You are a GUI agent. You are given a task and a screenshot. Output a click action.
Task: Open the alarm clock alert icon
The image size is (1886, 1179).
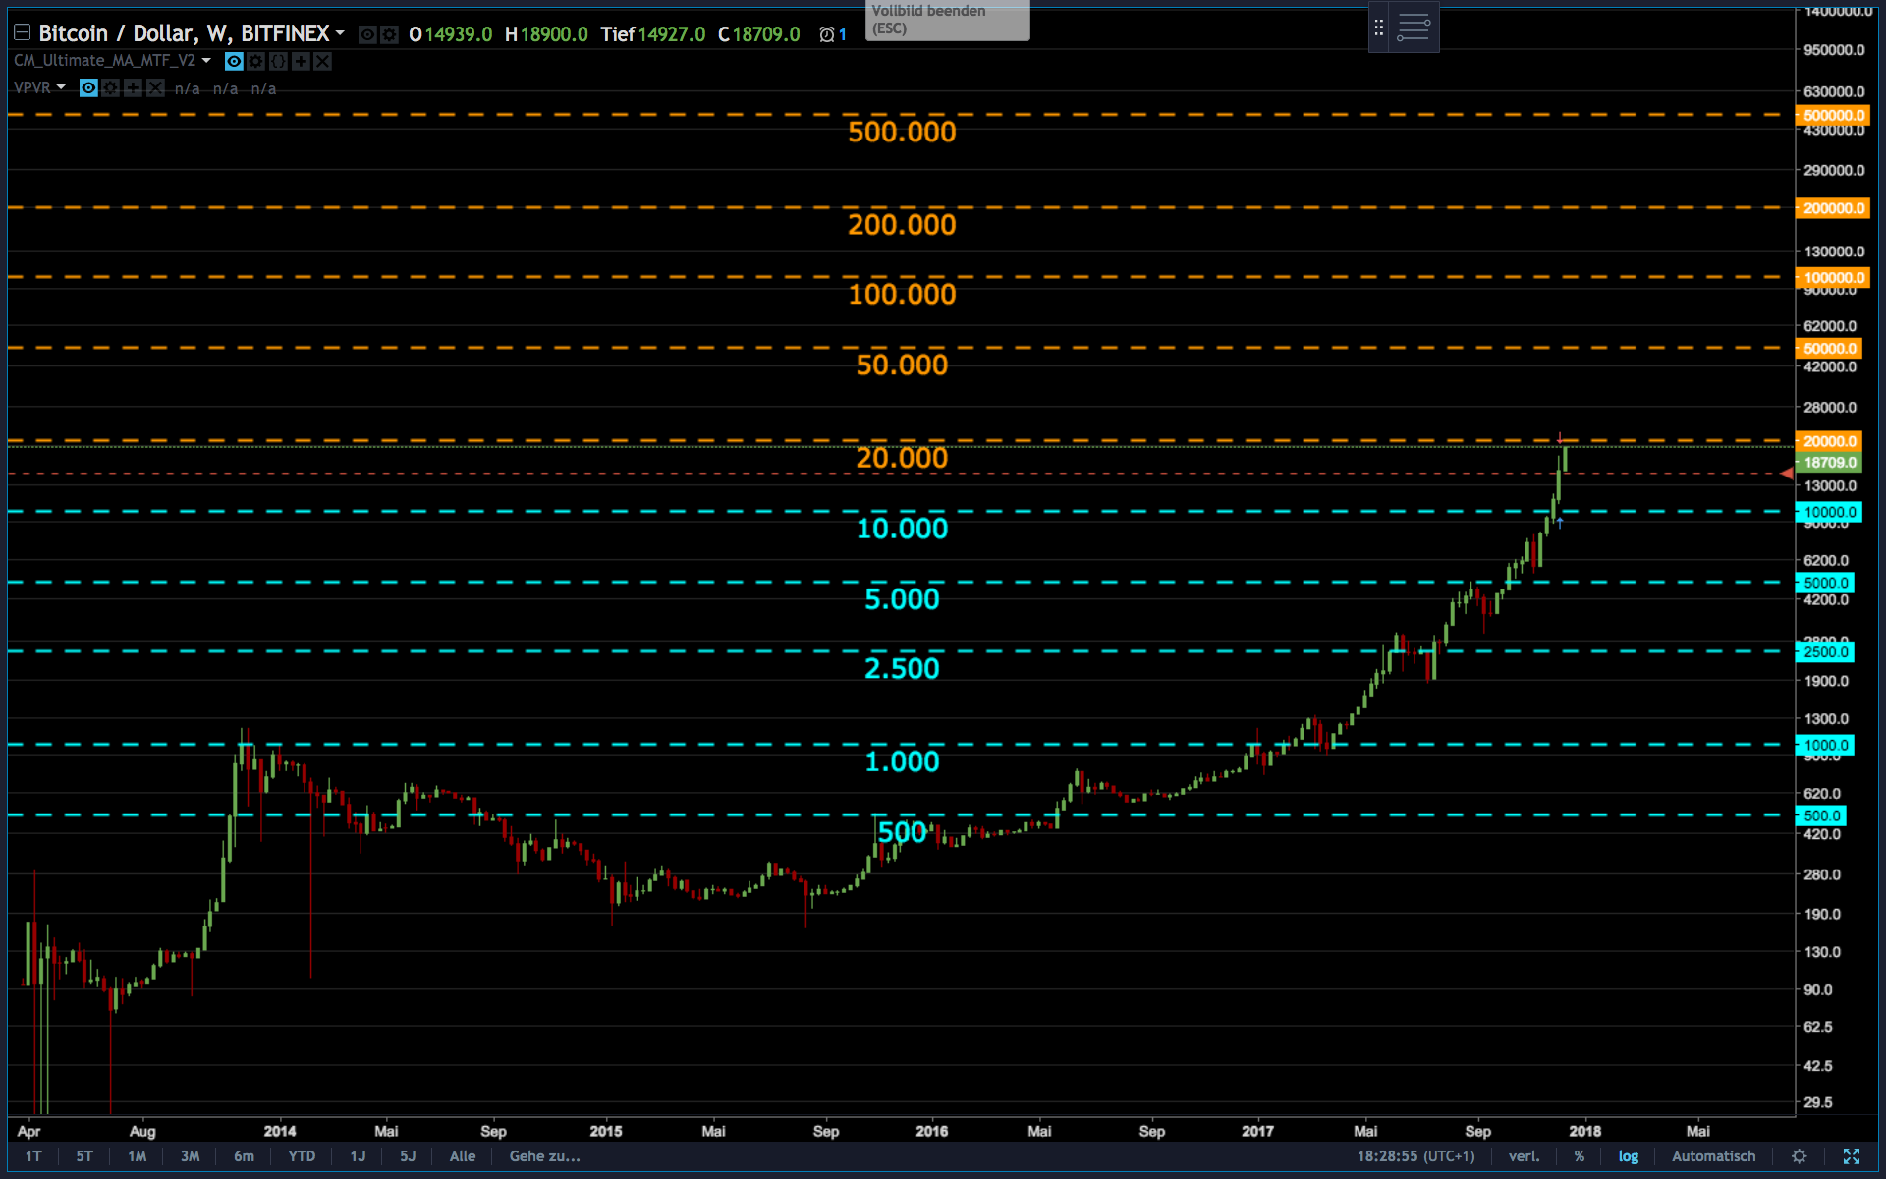[827, 34]
